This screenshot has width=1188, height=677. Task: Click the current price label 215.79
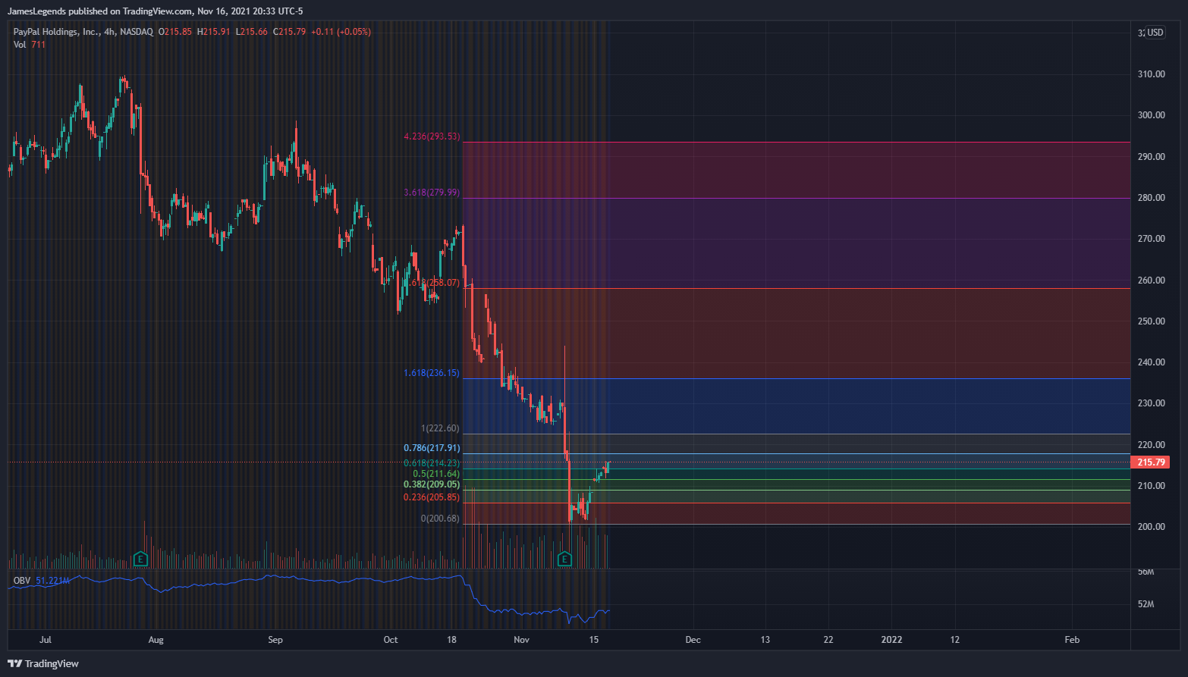pos(1149,462)
